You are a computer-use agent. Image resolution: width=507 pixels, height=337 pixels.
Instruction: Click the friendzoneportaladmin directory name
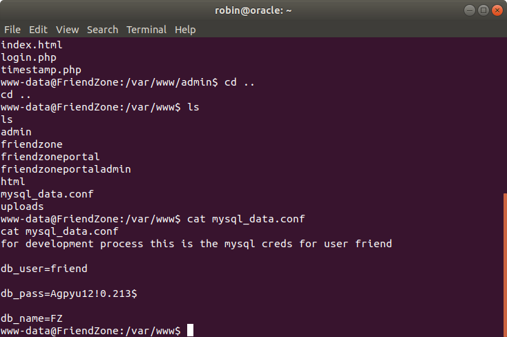pos(66,169)
